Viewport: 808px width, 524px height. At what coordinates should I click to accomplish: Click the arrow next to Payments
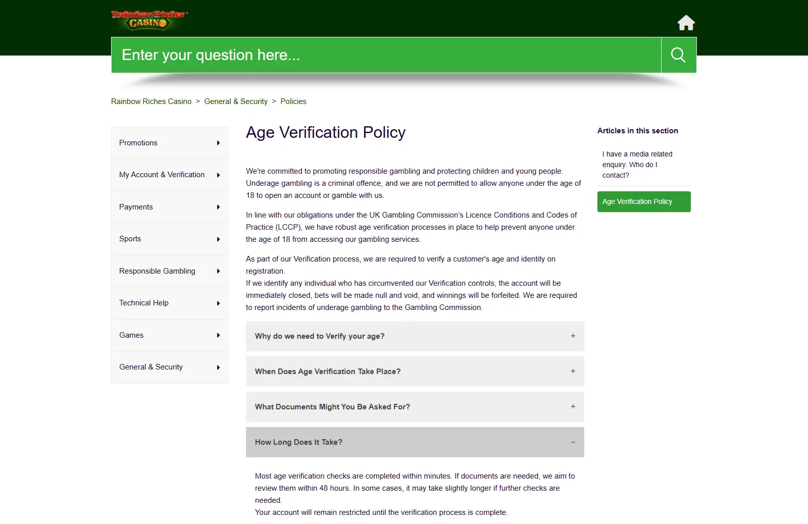point(218,207)
